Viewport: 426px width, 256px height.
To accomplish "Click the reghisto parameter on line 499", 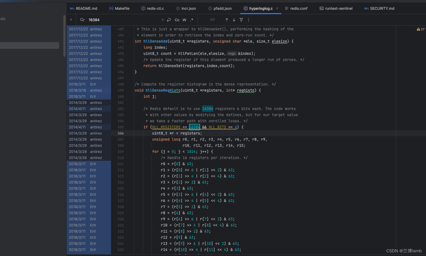I will pos(246,90).
